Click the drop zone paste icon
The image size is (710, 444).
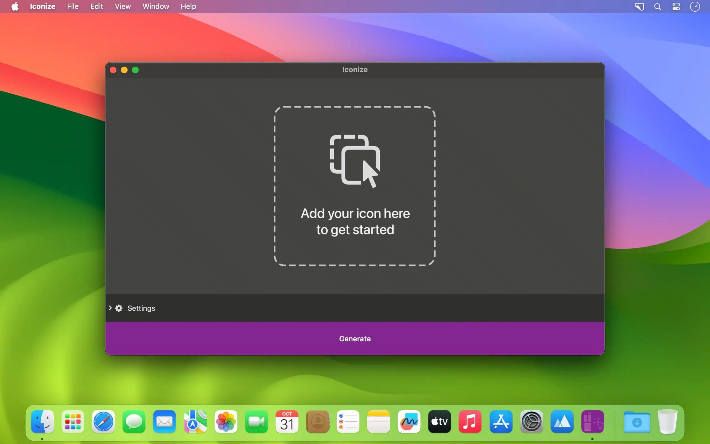355,161
